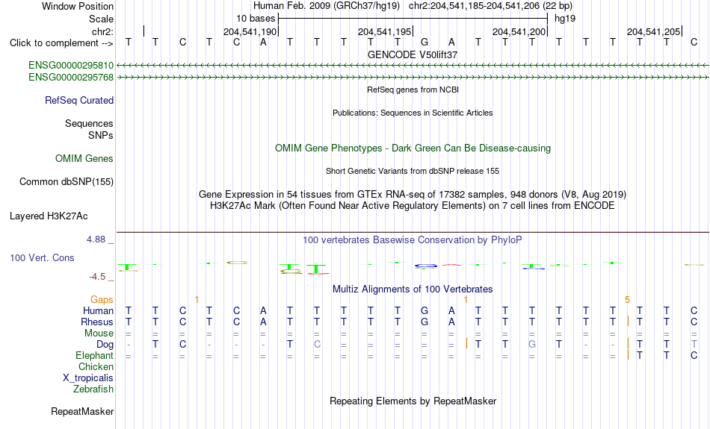The image size is (710, 429).
Task: Click the chr2:204,541,185-204,541,206 position text
Action: tap(490, 6)
